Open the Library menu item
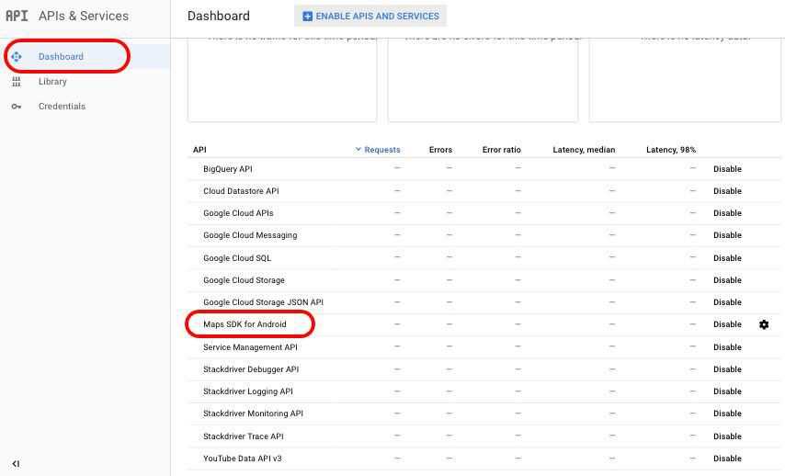 click(x=52, y=82)
